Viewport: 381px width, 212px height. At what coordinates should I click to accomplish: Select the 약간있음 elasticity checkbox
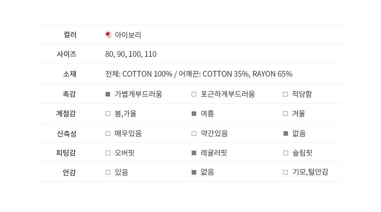click(194, 133)
